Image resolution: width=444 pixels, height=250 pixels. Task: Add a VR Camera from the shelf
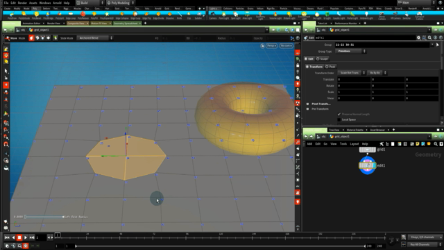coord(395,15)
